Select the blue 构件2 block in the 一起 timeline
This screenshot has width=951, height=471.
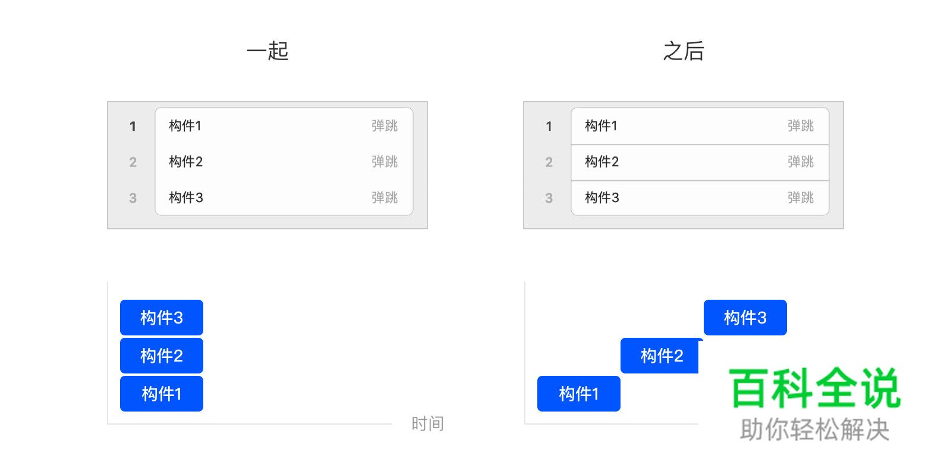(x=161, y=355)
